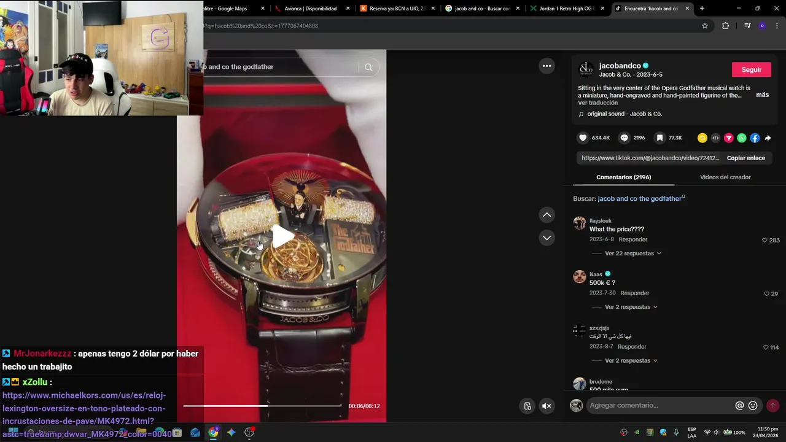The image size is (786, 442).
Task: Copy the video link with Copiar enlace
Action: pos(745,158)
